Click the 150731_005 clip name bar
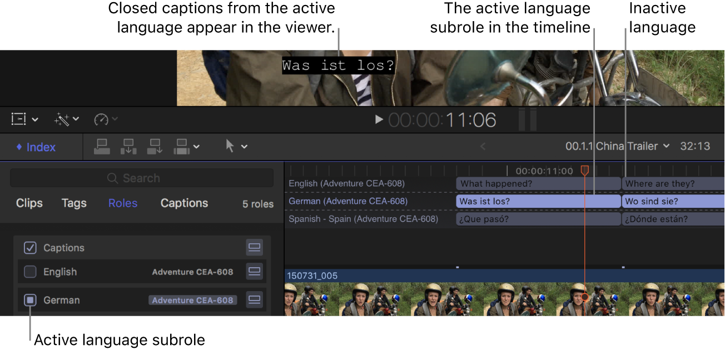This screenshot has width=725, height=350. pyautogui.click(x=504, y=276)
